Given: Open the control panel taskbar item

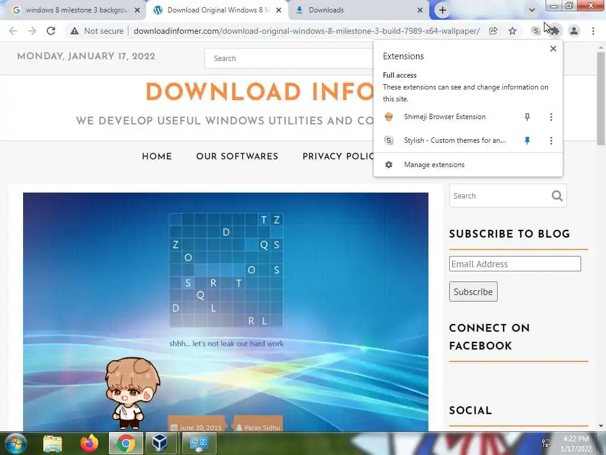Looking at the screenshot, I should coord(199,443).
